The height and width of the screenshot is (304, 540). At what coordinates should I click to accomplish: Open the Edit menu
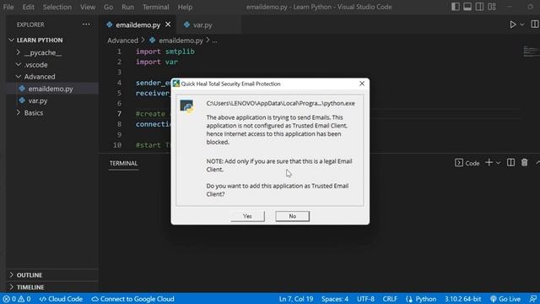pyautogui.click(x=28, y=7)
